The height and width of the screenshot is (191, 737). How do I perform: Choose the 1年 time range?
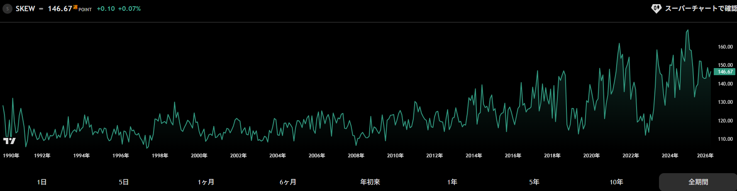click(x=452, y=182)
